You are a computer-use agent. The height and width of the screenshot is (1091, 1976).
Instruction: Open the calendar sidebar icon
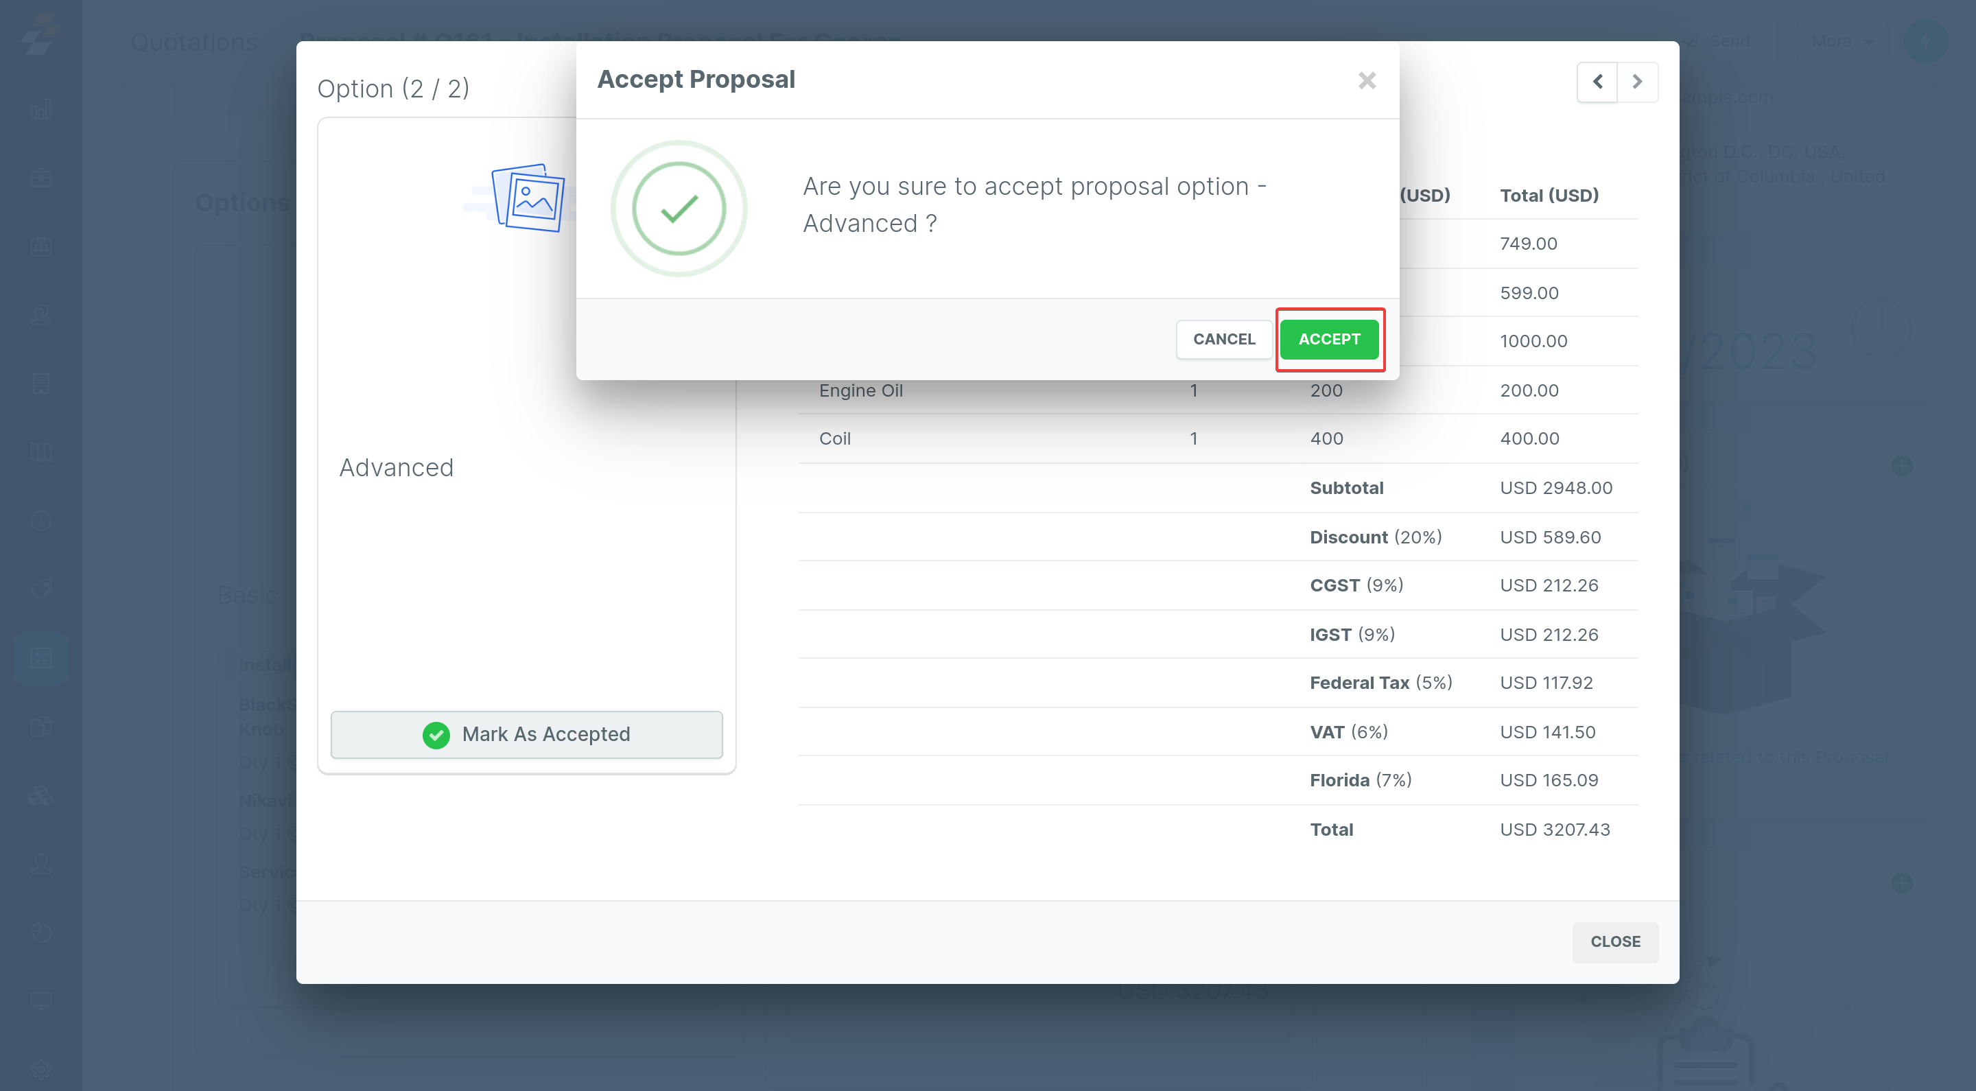pos(40,246)
